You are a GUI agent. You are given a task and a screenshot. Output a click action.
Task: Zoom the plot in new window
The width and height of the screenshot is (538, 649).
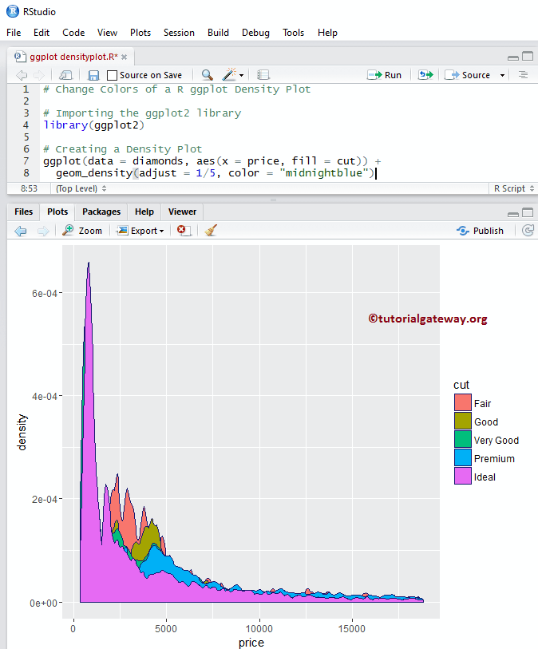82,231
